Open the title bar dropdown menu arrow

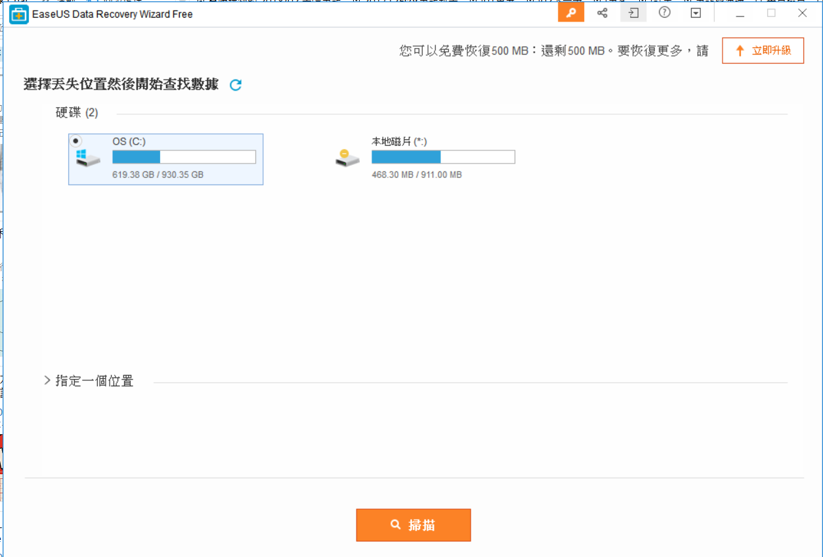[x=696, y=12]
